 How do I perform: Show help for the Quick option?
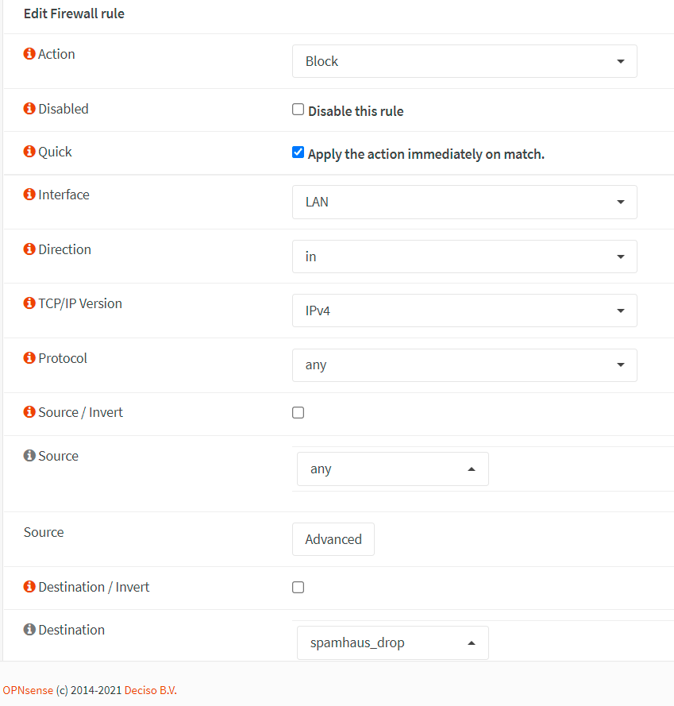(29, 152)
